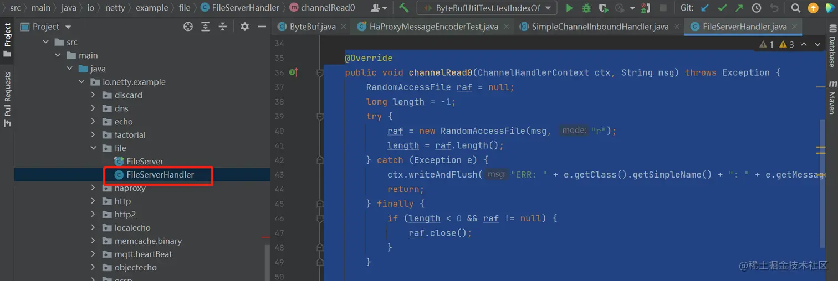Click the orange IDE update icon
The image size is (838, 281).
tap(813, 8)
